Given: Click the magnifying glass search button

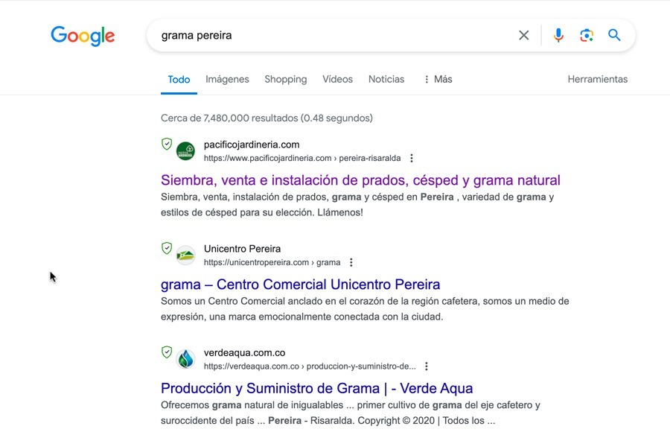Looking at the screenshot, I should [614, 35].
